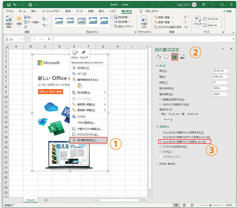The image size is (237, 208).
Task: Switch to Normal view icon in status bar
Action: click(x=176, y=205)
